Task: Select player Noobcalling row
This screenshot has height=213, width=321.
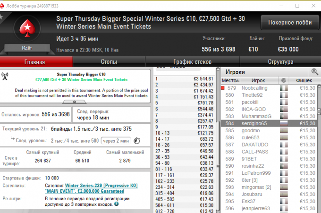Action: point(269,88)
